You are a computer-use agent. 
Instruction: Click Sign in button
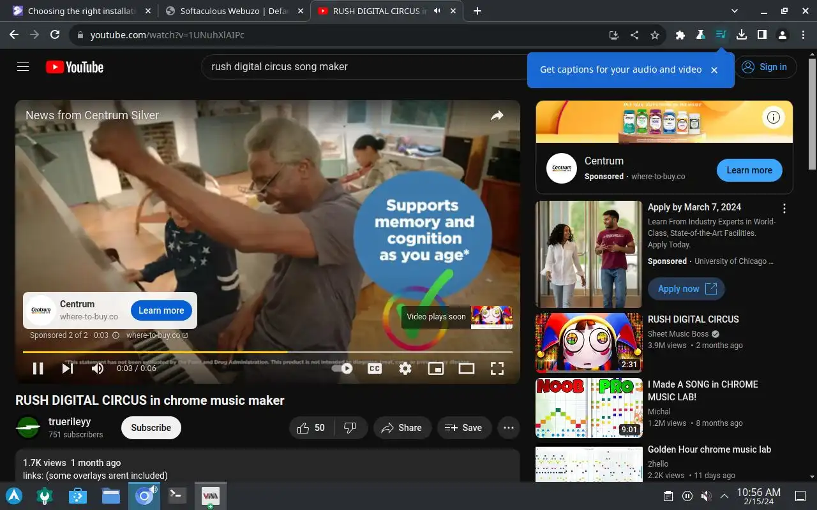click(765, 67)
